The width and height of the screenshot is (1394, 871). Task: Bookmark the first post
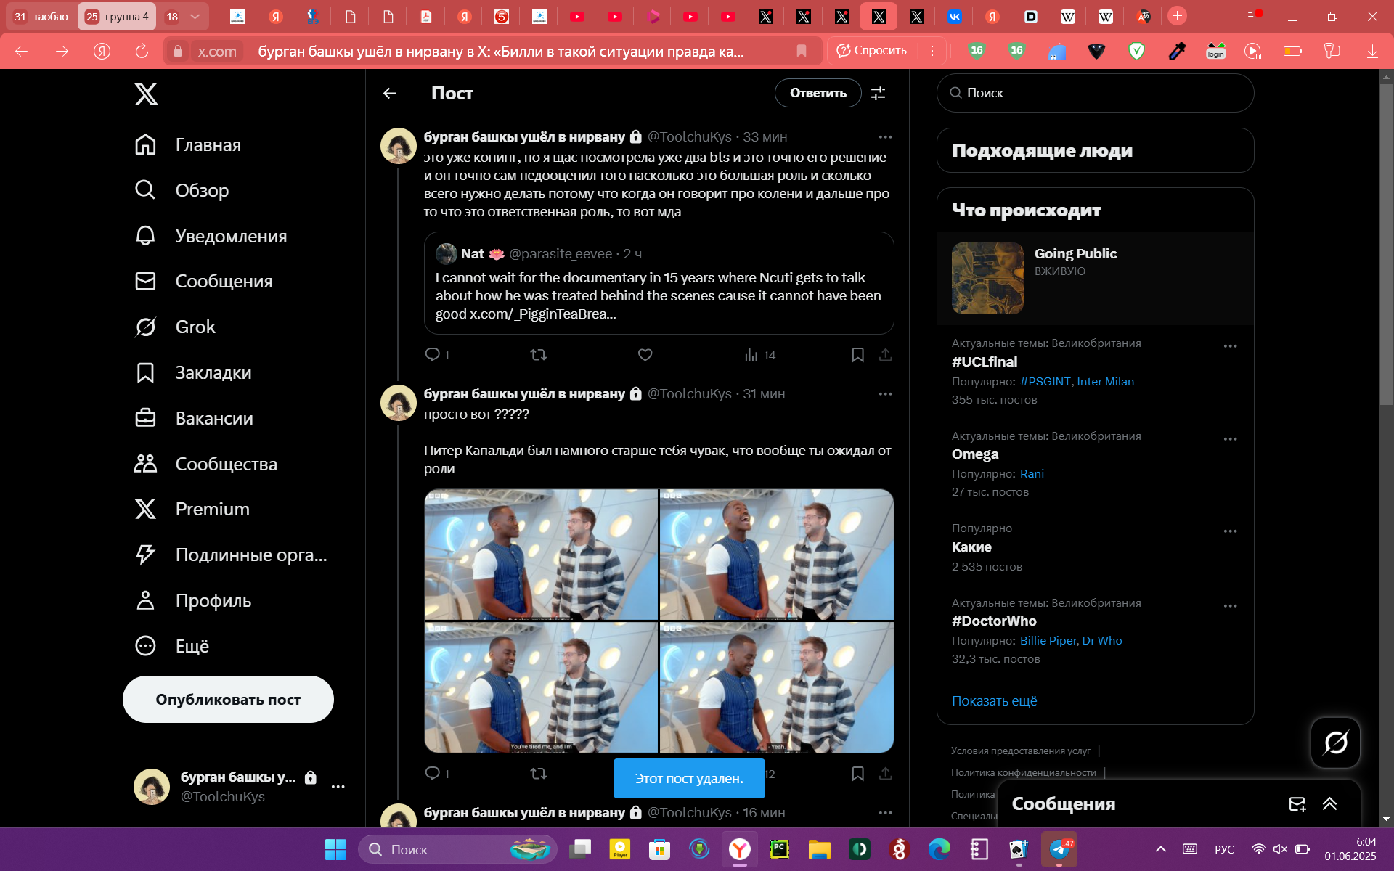pos(857,355)
